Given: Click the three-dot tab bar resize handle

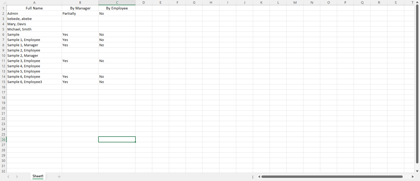Looking at the screenshot, I should tap(253, 177).
